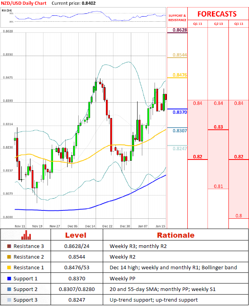Click the 0.8 value in Q3 13 column
The image size is (249, 306).
tap(239, 216)
